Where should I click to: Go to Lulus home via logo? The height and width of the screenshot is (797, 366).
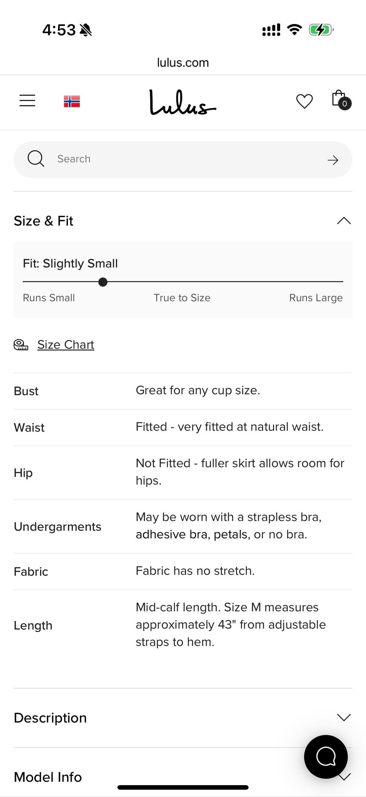pyautogui.click(x=183, y=102)
